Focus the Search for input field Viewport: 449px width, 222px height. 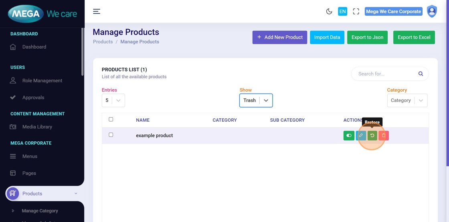[385, 74]
